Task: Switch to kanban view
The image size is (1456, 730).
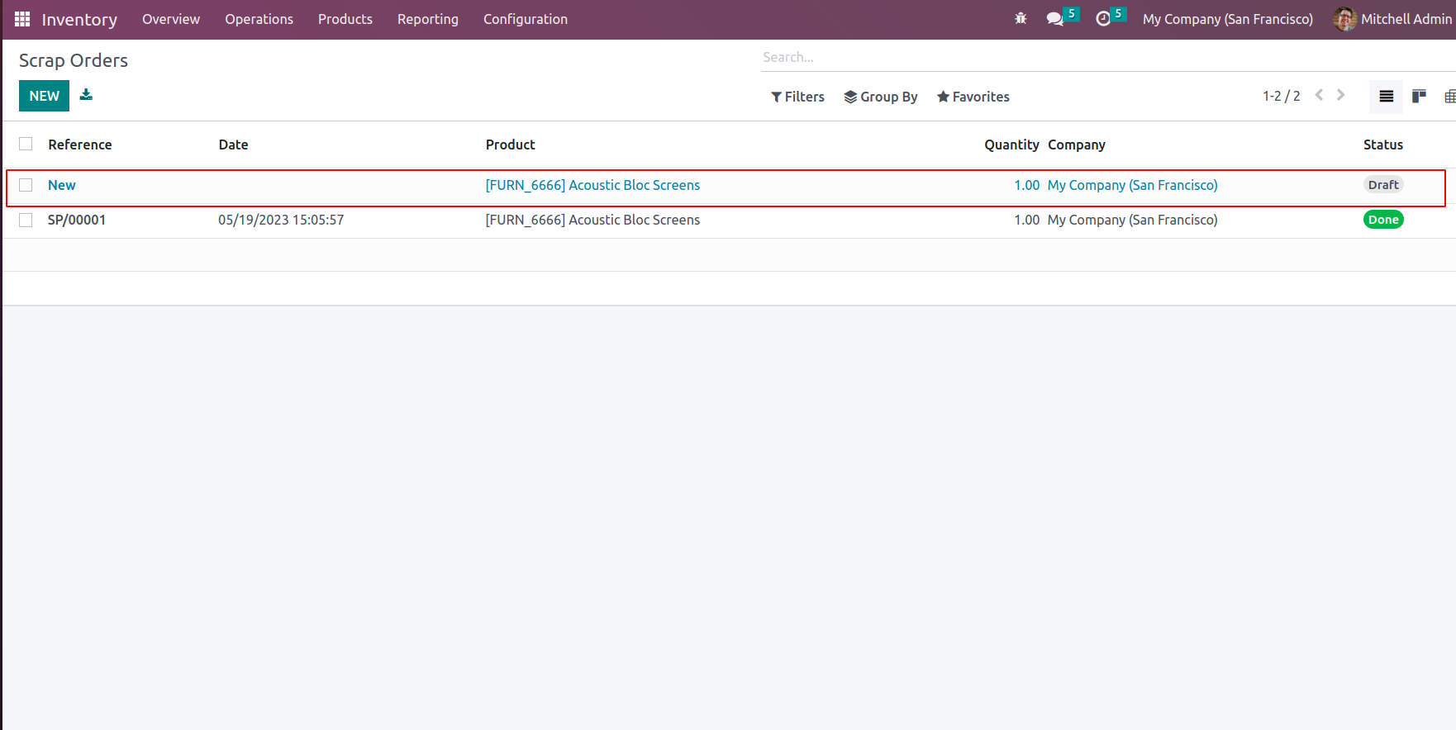Action: click(1419, 97)
